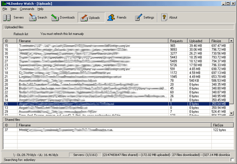Open the Friends view
The width and height of the screenshot is (237, 164).
click(x=116, y=17)
